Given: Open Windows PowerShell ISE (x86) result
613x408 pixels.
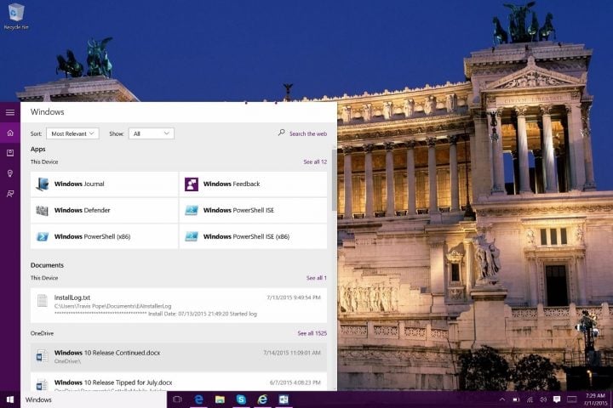Looking at the screenshot, I should tap(254, 236).
